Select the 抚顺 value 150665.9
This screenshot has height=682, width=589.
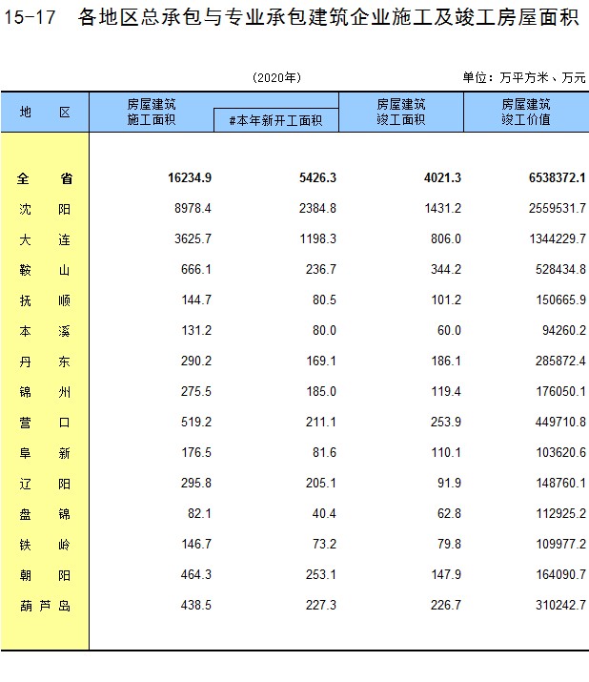[560, 300]
